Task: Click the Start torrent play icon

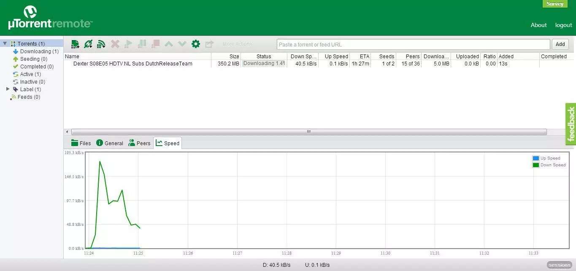Action: [129, 44]
